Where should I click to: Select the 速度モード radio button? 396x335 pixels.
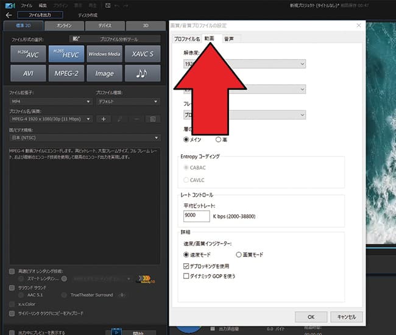pyautogui.click(x=186, y=255)
